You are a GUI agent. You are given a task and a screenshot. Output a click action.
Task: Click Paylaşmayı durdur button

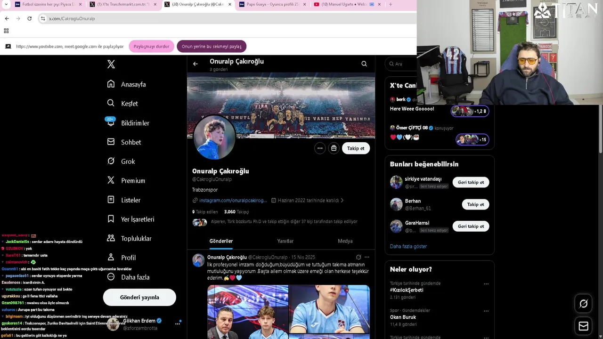[x=151, y=47]
